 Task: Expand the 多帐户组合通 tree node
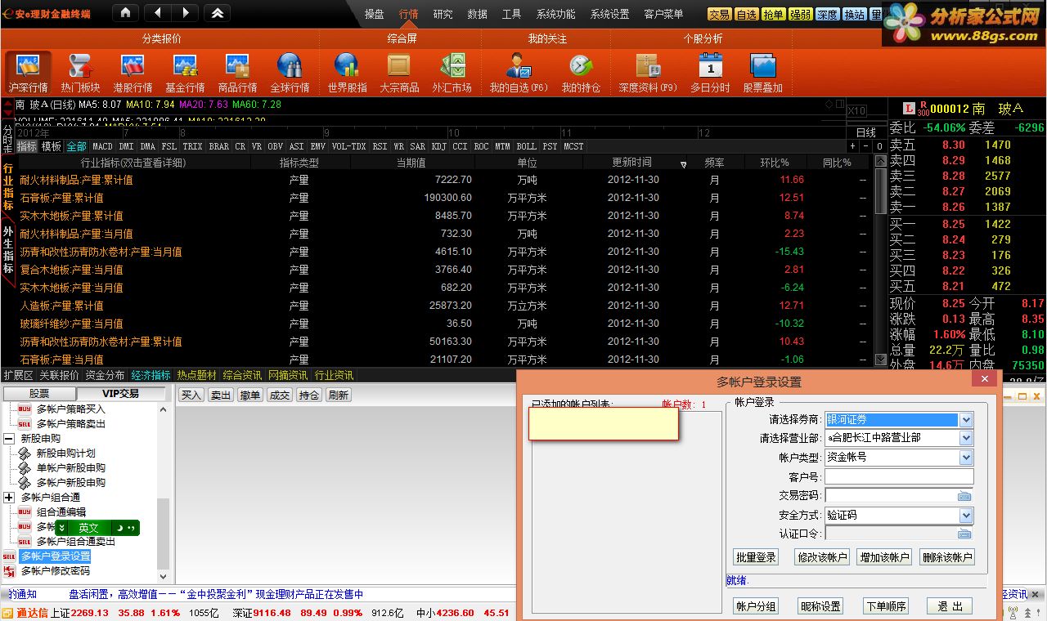coord(9,498)
